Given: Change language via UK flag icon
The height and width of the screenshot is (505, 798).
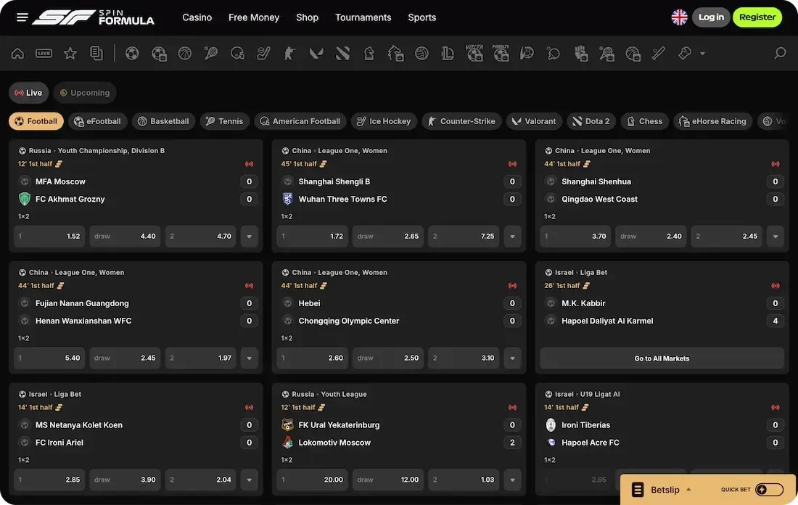Looking at the screenshot, I should [679, 17].
